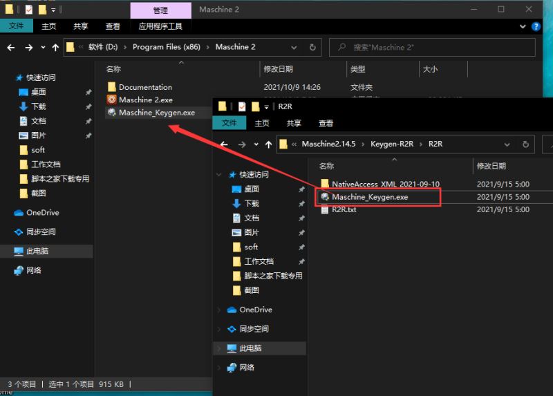Sort by 大小 column

click(x=430, y=69)
